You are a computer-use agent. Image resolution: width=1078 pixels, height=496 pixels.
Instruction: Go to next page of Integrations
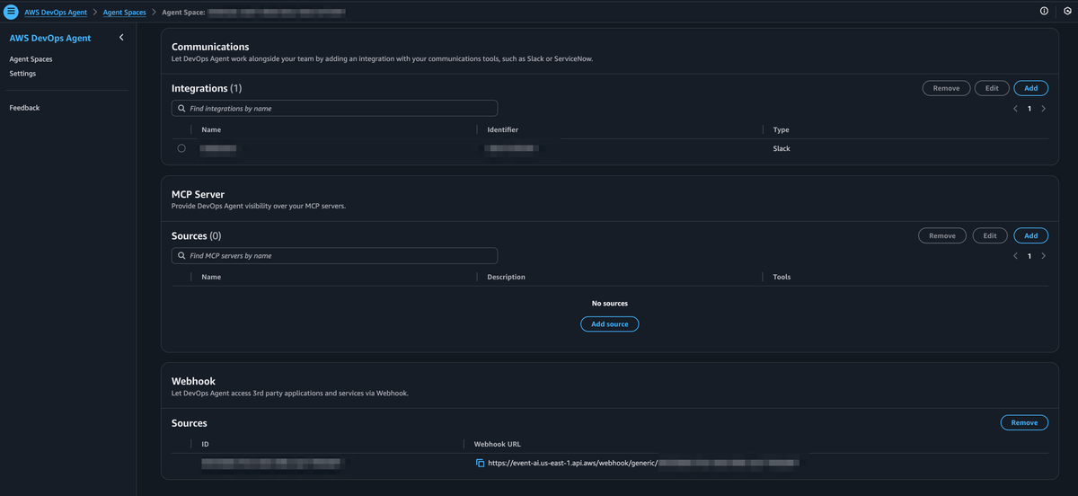pyautogui.click(x=1043, y=109)
